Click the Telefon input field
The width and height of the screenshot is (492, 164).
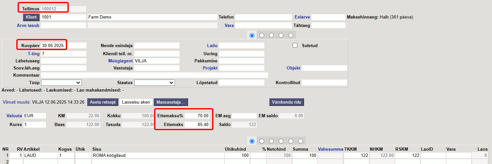pos(263,17)
